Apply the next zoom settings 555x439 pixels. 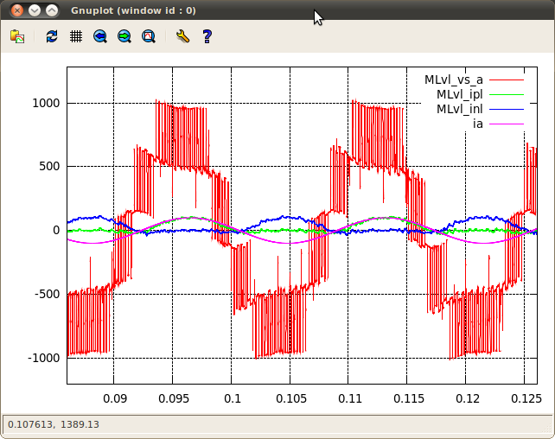124,36
